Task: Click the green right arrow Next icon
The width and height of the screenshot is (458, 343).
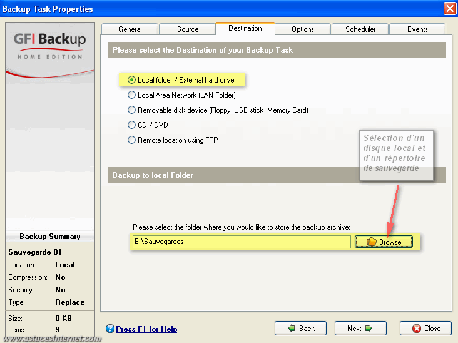Action: tap(369, 328)
